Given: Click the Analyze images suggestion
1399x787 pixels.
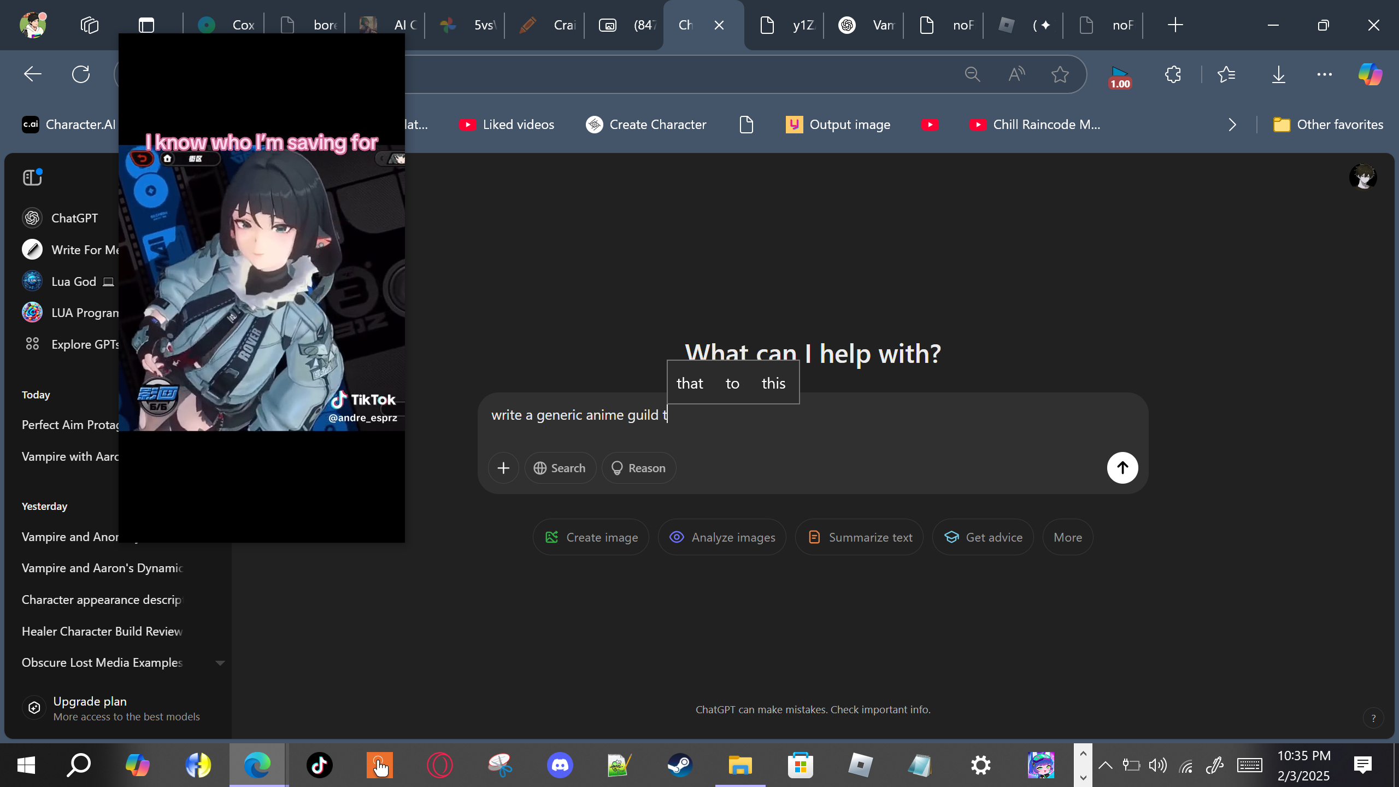Looking at the screenshot, I should pos(722,537).
